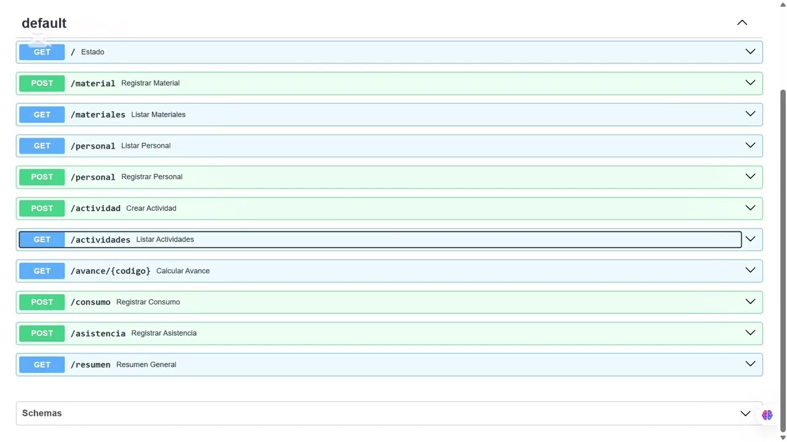The image size is (787, 442).
Task: Expand the POST /material chevron
Action: (750, 83)
